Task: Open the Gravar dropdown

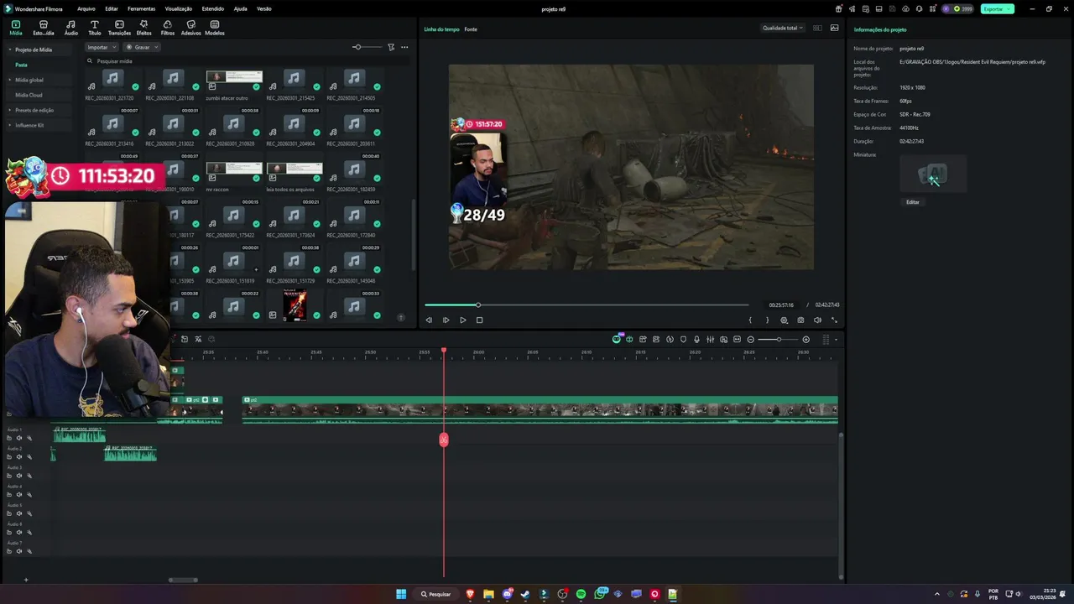Action: point(141,47)
